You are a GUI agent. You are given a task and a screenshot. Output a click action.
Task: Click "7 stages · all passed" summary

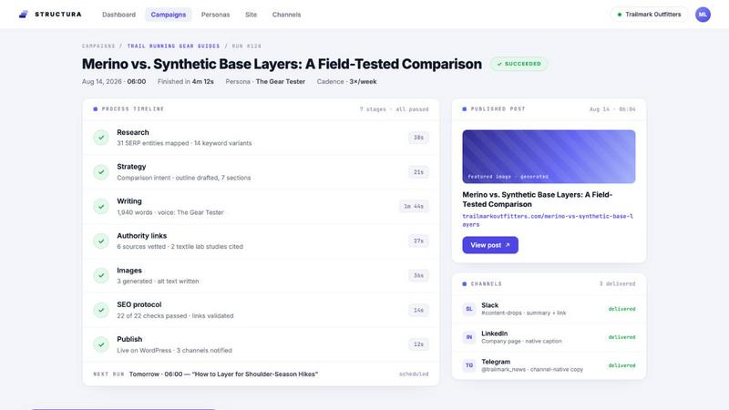tap(395, 109)
